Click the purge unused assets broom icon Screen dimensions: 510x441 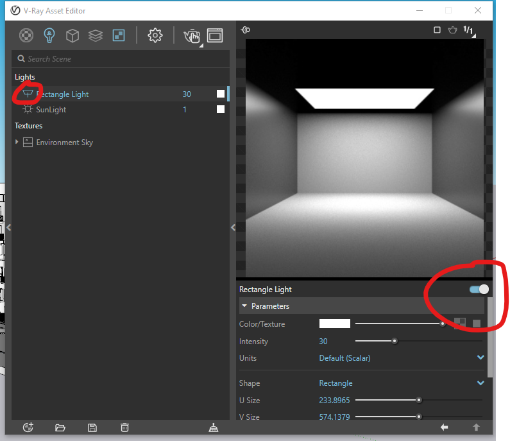coord(214,428)
